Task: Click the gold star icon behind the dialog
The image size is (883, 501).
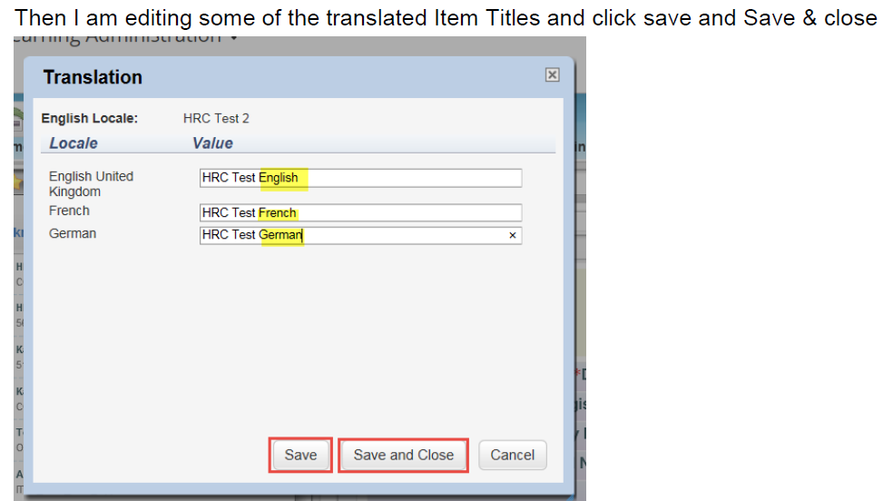Action: pyautogui.click(x=18, y=182)
